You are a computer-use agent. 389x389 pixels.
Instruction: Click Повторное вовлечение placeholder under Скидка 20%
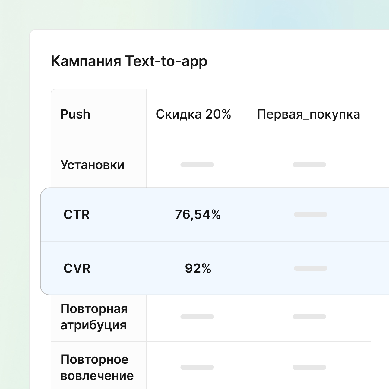click(x=197, y=367)
